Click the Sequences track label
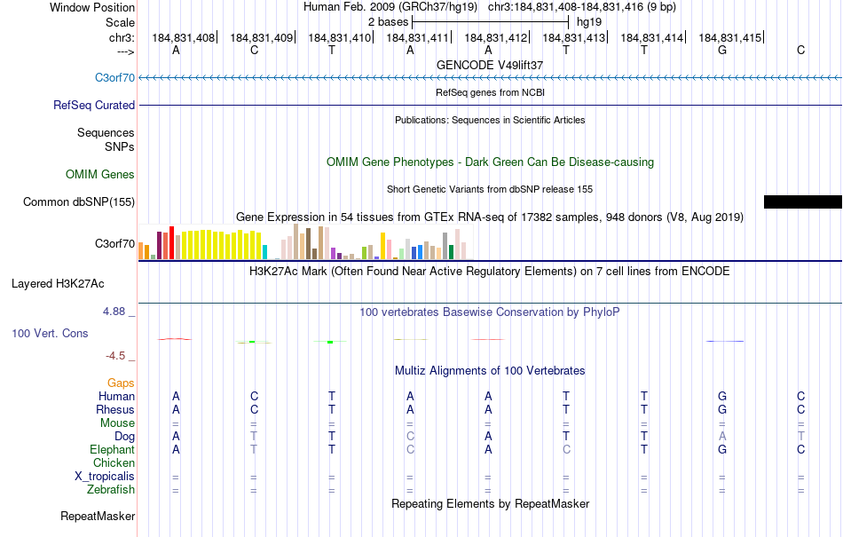Image resolution: width=843 pixels, height=537 pixels. tap(106, 132)
